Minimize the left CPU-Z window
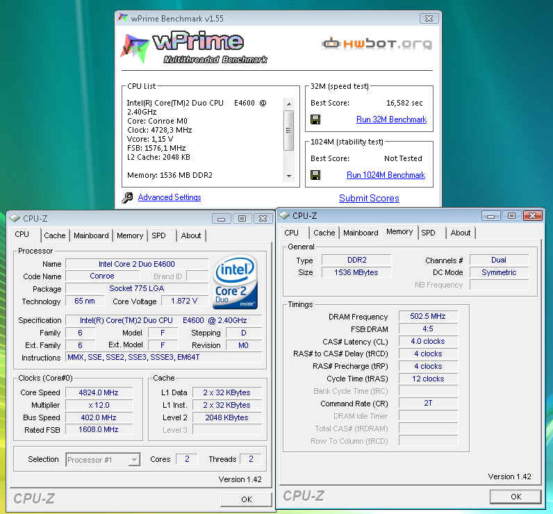This screenshot has width=553, height=514. pyautogui.click(x=221, y=219)
